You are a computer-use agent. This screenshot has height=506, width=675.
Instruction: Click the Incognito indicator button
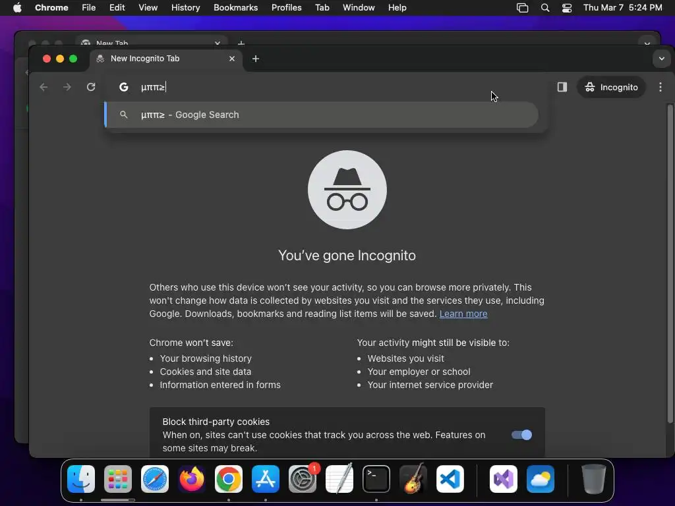(611, 87)
